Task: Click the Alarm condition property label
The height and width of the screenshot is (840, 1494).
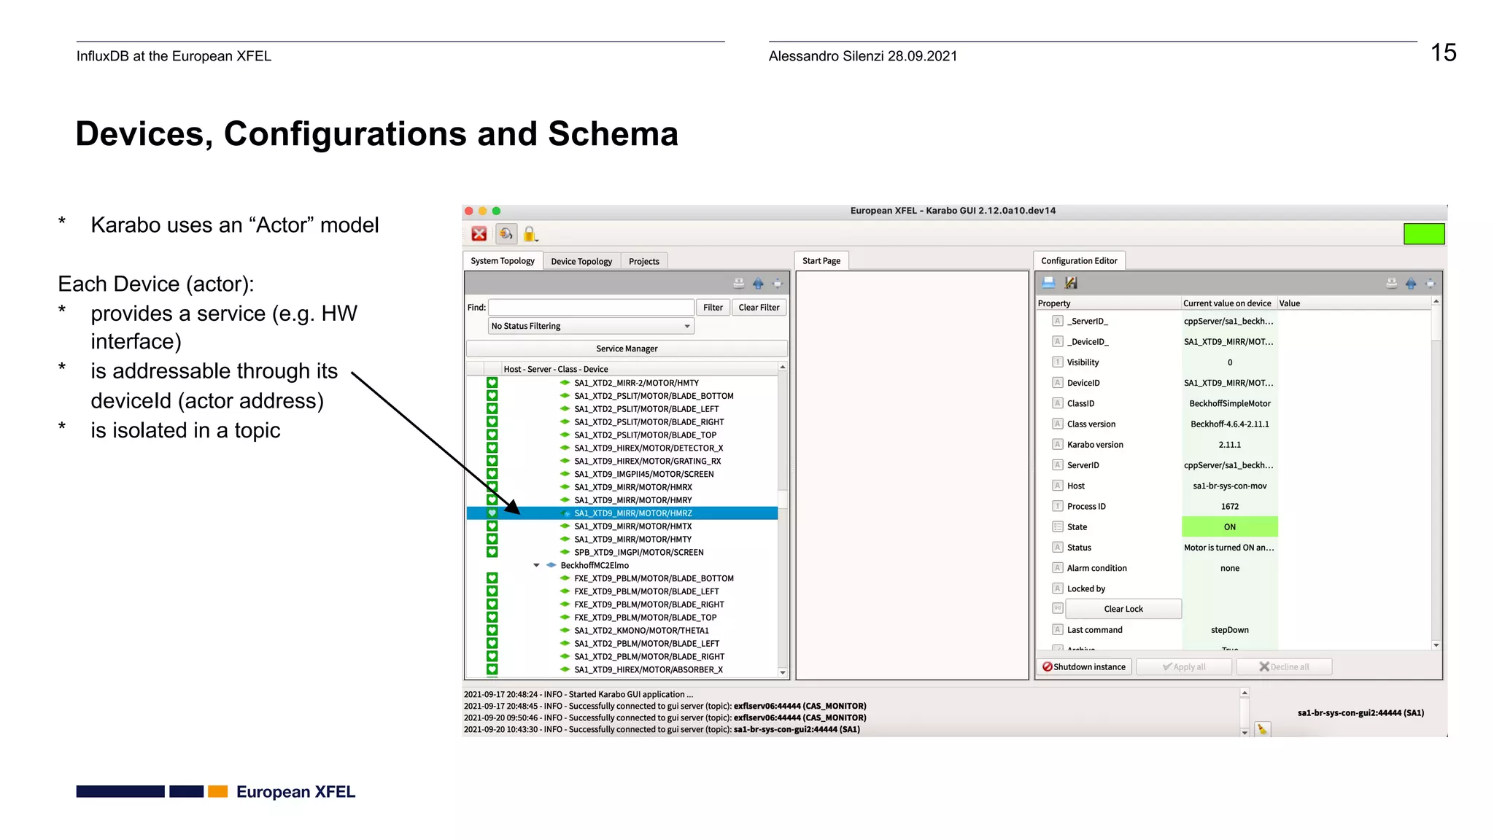Action: [1096, 568]
